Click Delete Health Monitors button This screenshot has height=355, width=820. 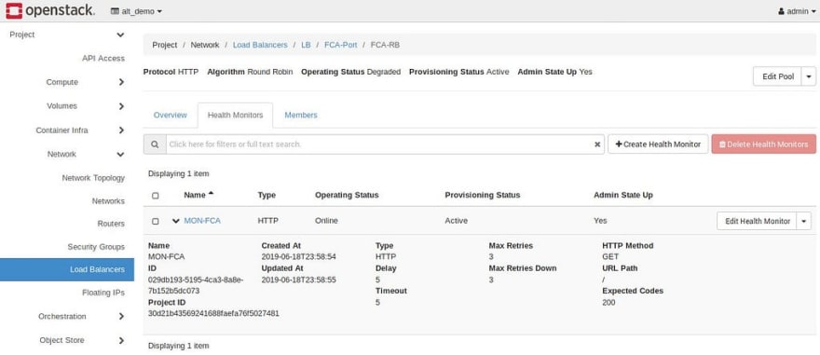pos(763,144)
